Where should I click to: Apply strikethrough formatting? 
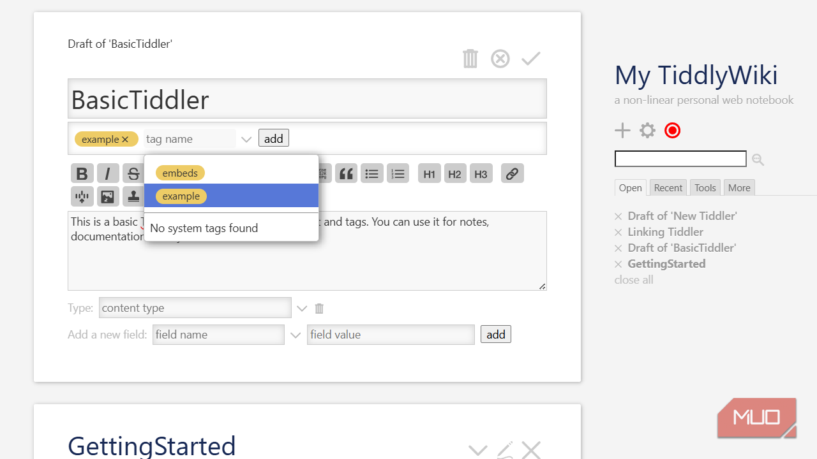[x=133, y=173]
